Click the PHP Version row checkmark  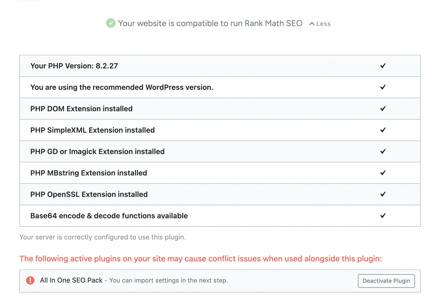383,66
